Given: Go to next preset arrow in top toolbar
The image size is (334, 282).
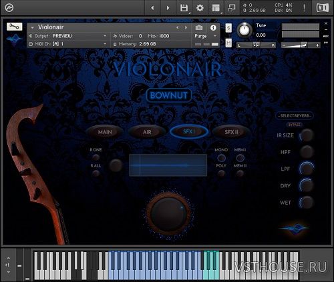Looking at the screenshot, I should pos(168,8).
